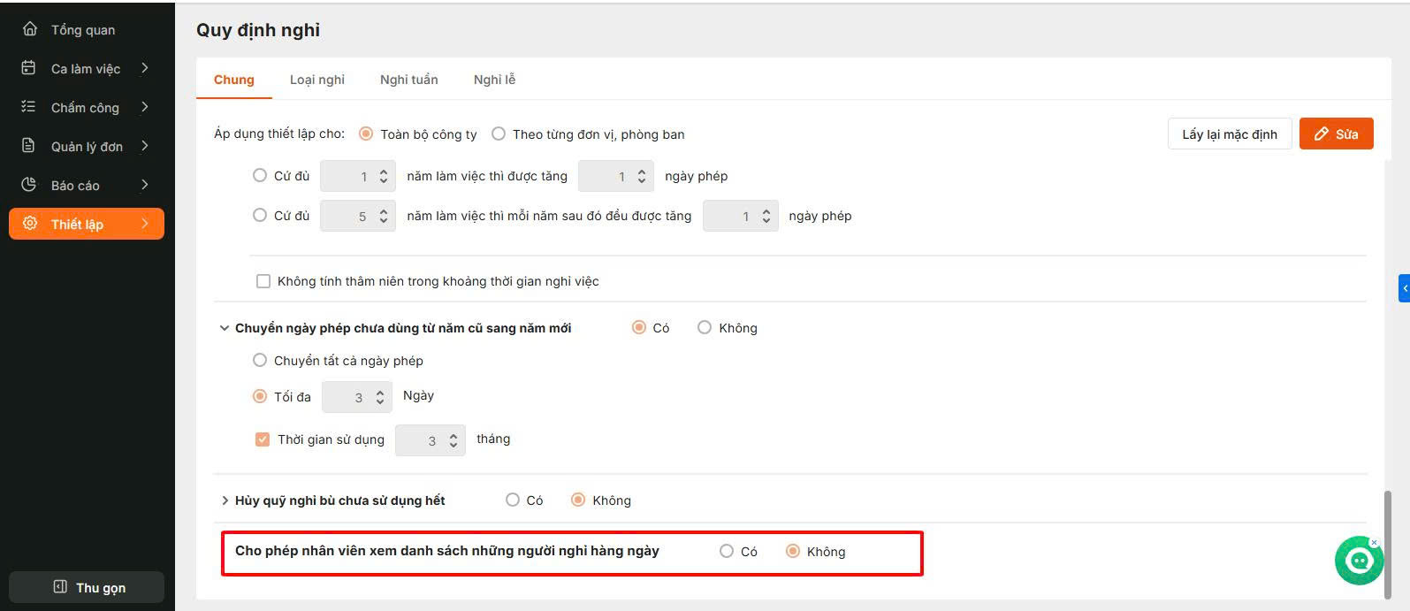
Task: Toggle Thời gian sử dụng checkbox
Action: 263,439
